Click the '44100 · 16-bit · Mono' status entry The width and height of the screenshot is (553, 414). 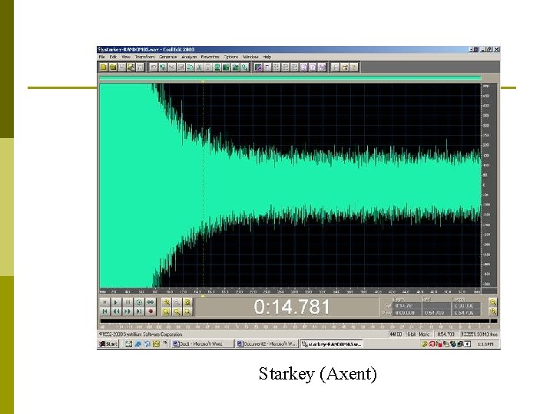click(410, 333)
